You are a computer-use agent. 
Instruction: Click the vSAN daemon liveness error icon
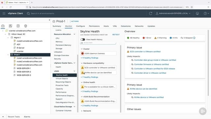click(x=82, y=54)
